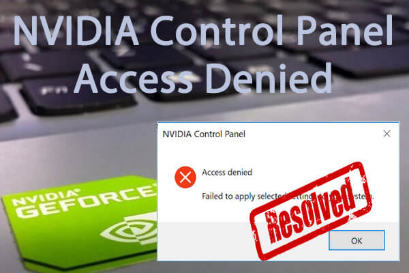Click the small NVIDIA text on the sticker
409x273 pixels.
click(x=46, y=197)
